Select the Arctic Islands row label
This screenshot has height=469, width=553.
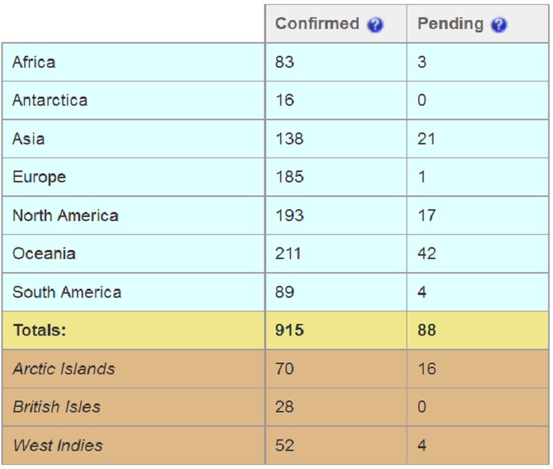[64, 369]
